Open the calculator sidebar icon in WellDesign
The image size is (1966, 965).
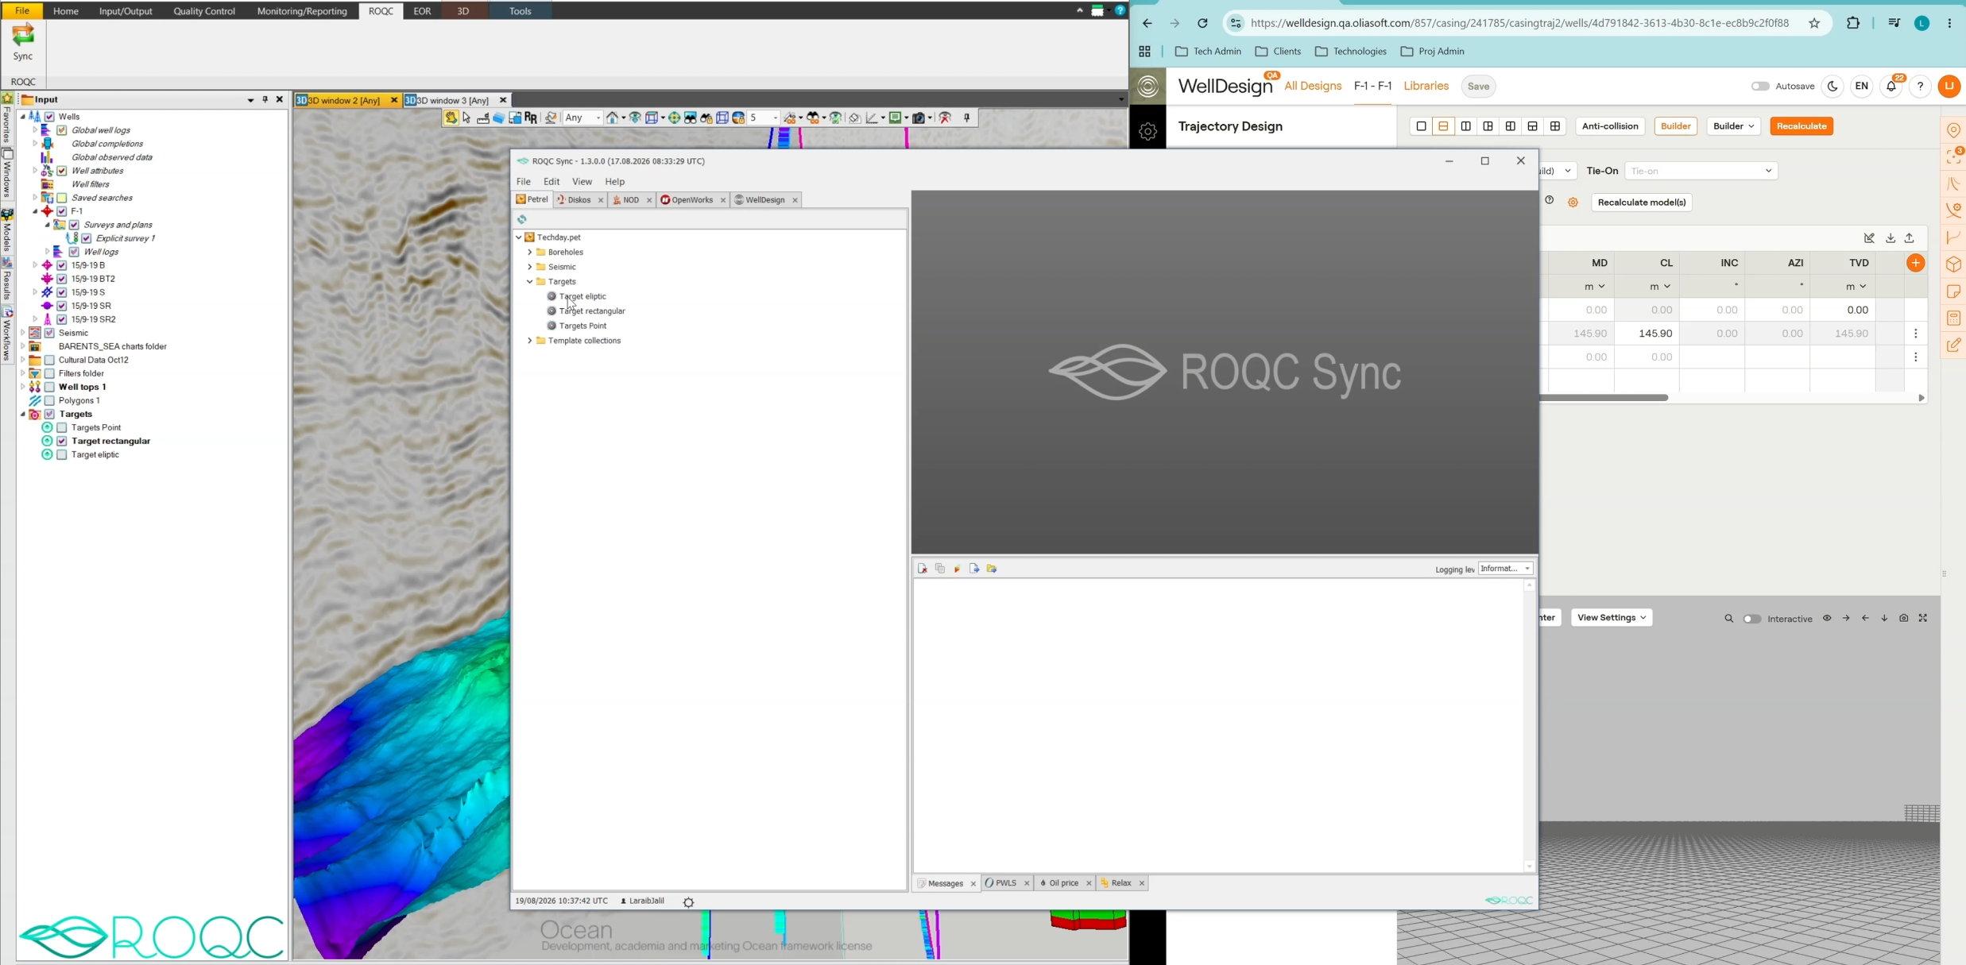(1953, 318)
